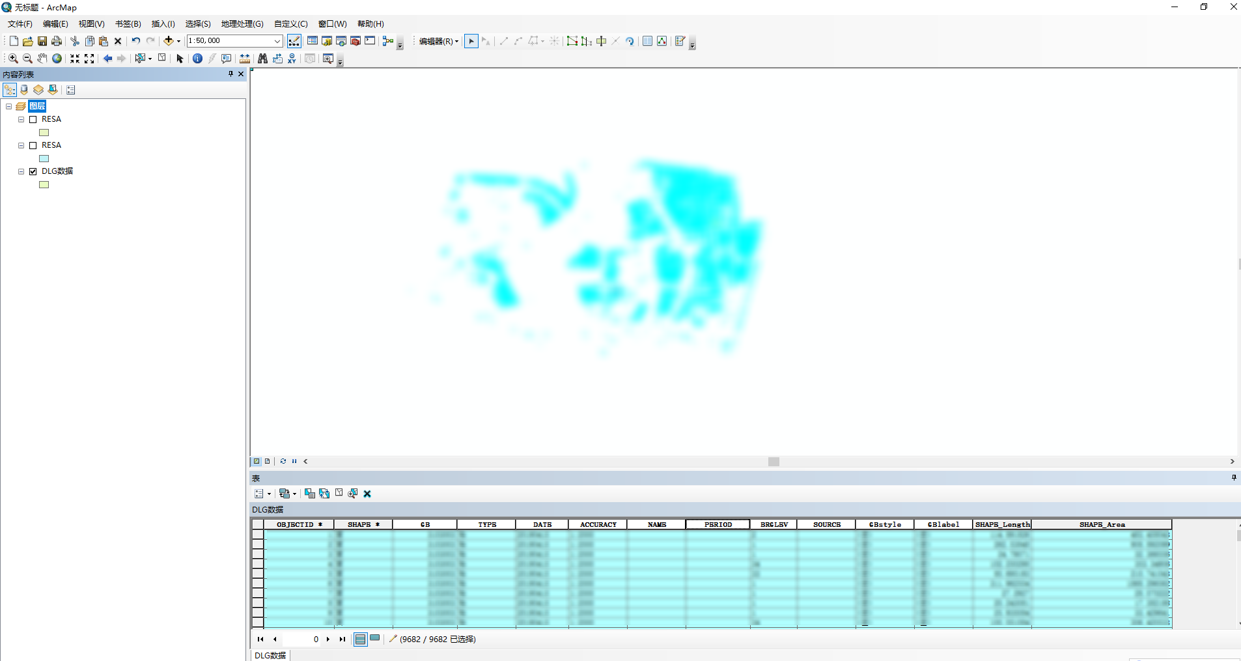Click the Print icon in standard toolbar
Image resolution: width=1241 pixels, height=661 pixels.
click(57, 41)
